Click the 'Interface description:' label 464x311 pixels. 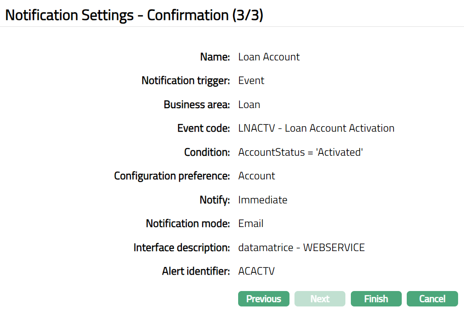pos(182,247)
